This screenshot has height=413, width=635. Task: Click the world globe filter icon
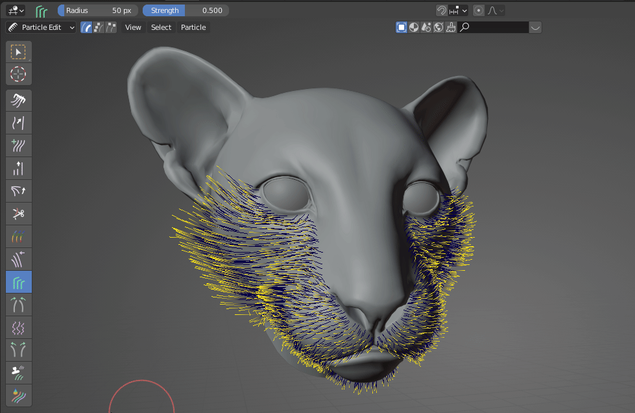click(438, 27)
